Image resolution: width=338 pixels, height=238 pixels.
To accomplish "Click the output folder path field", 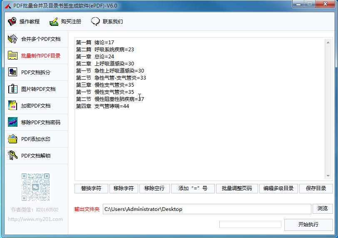I will 207,209.
